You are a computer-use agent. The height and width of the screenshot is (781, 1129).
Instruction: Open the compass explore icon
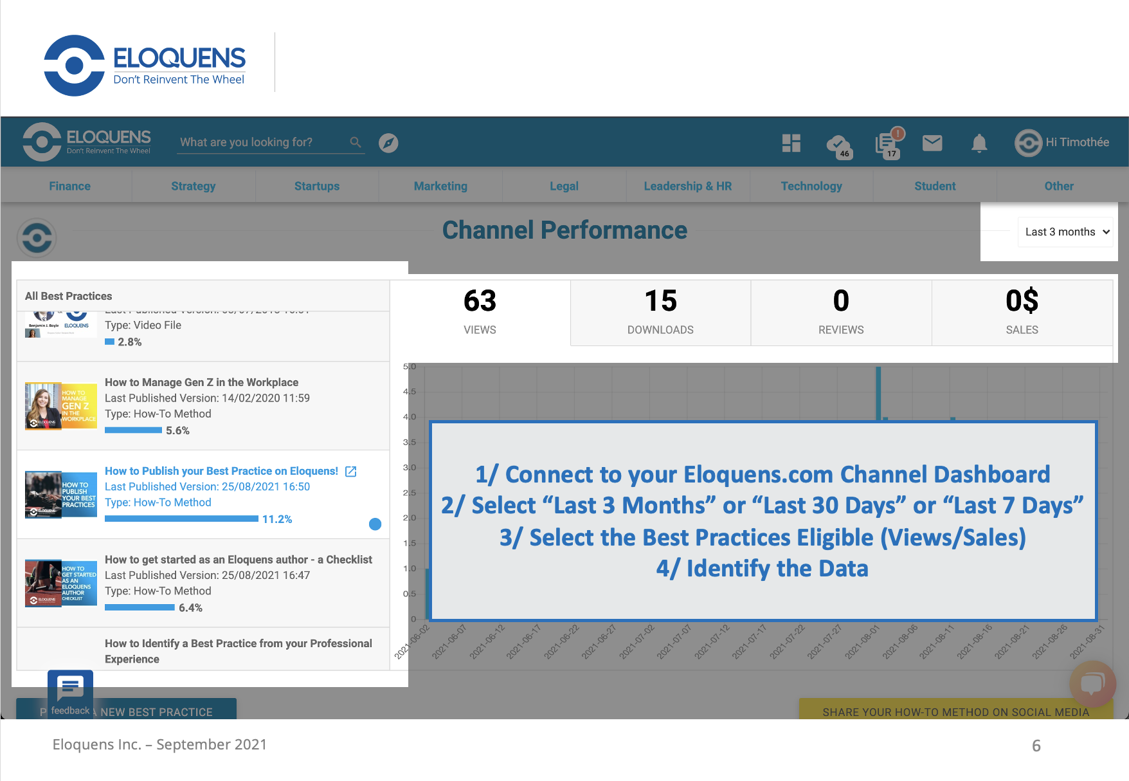tap(388, 143)
